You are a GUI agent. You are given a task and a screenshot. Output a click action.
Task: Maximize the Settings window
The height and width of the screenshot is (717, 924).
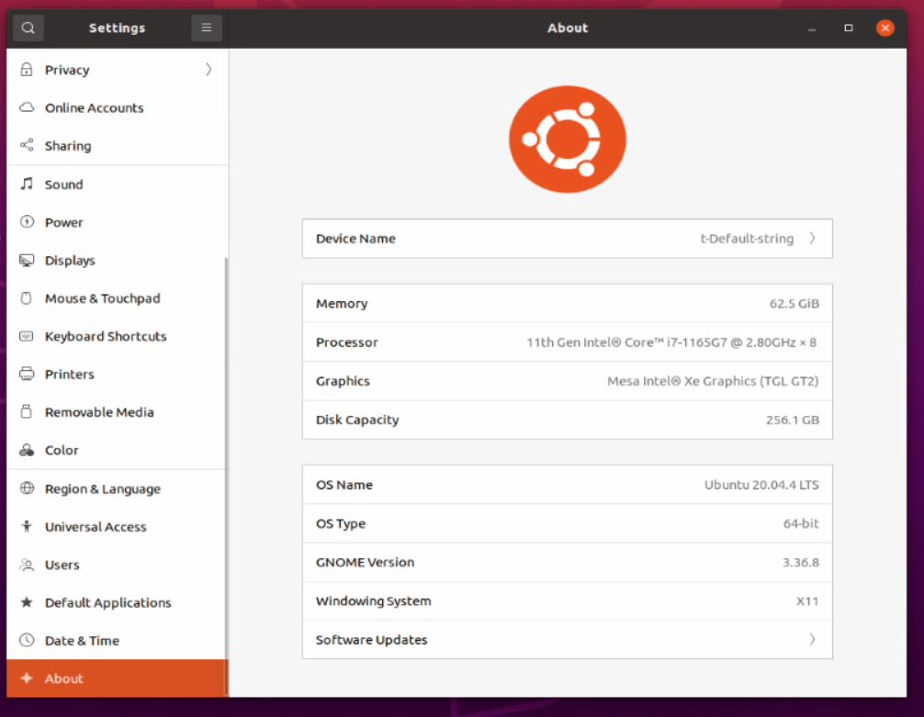848,28
